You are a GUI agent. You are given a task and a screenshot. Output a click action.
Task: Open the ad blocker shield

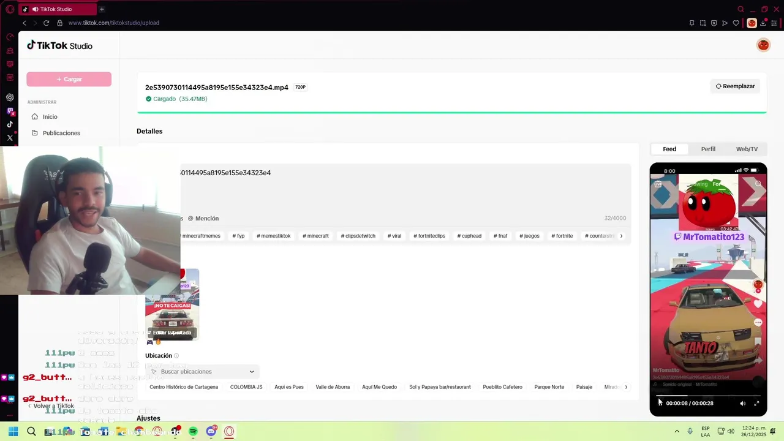[714, 23]
